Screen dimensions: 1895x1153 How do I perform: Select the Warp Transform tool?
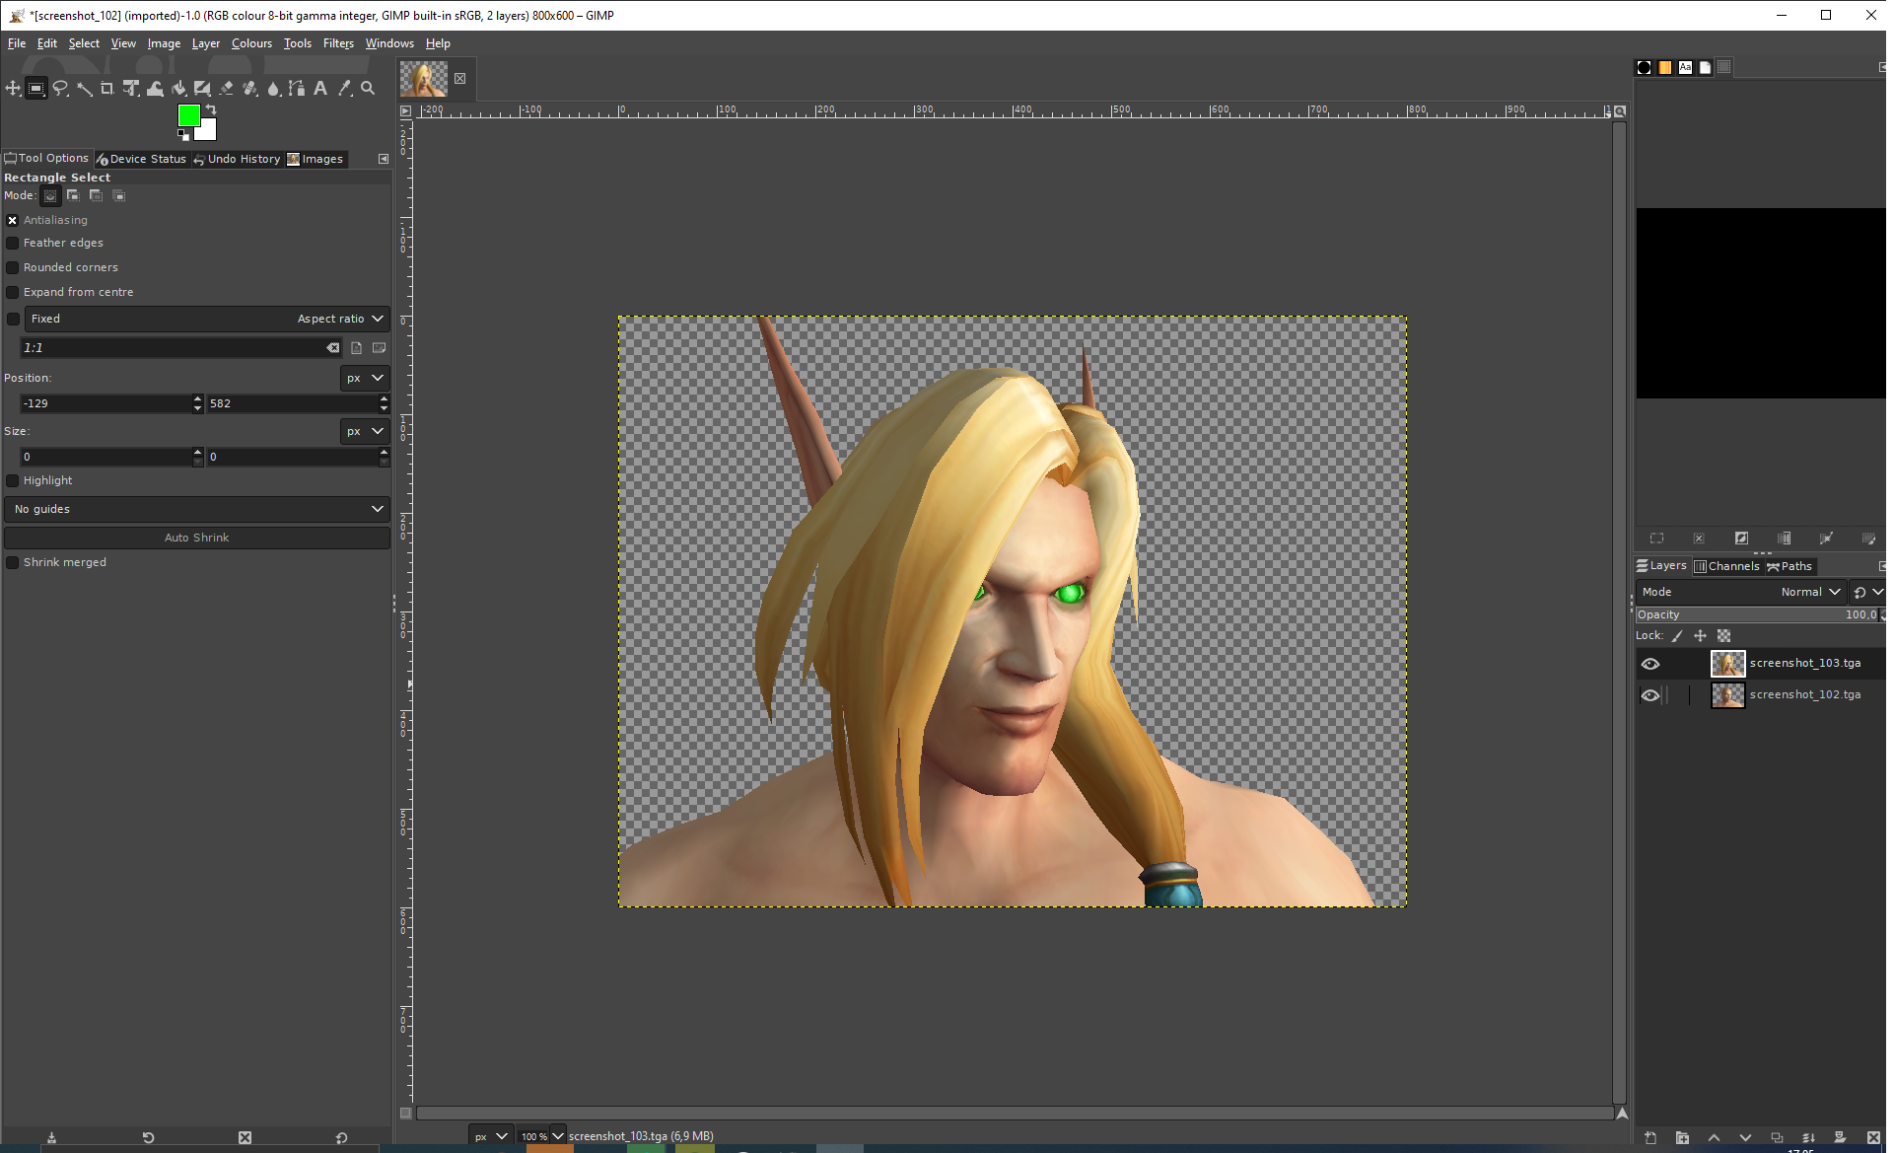(155, 89)
